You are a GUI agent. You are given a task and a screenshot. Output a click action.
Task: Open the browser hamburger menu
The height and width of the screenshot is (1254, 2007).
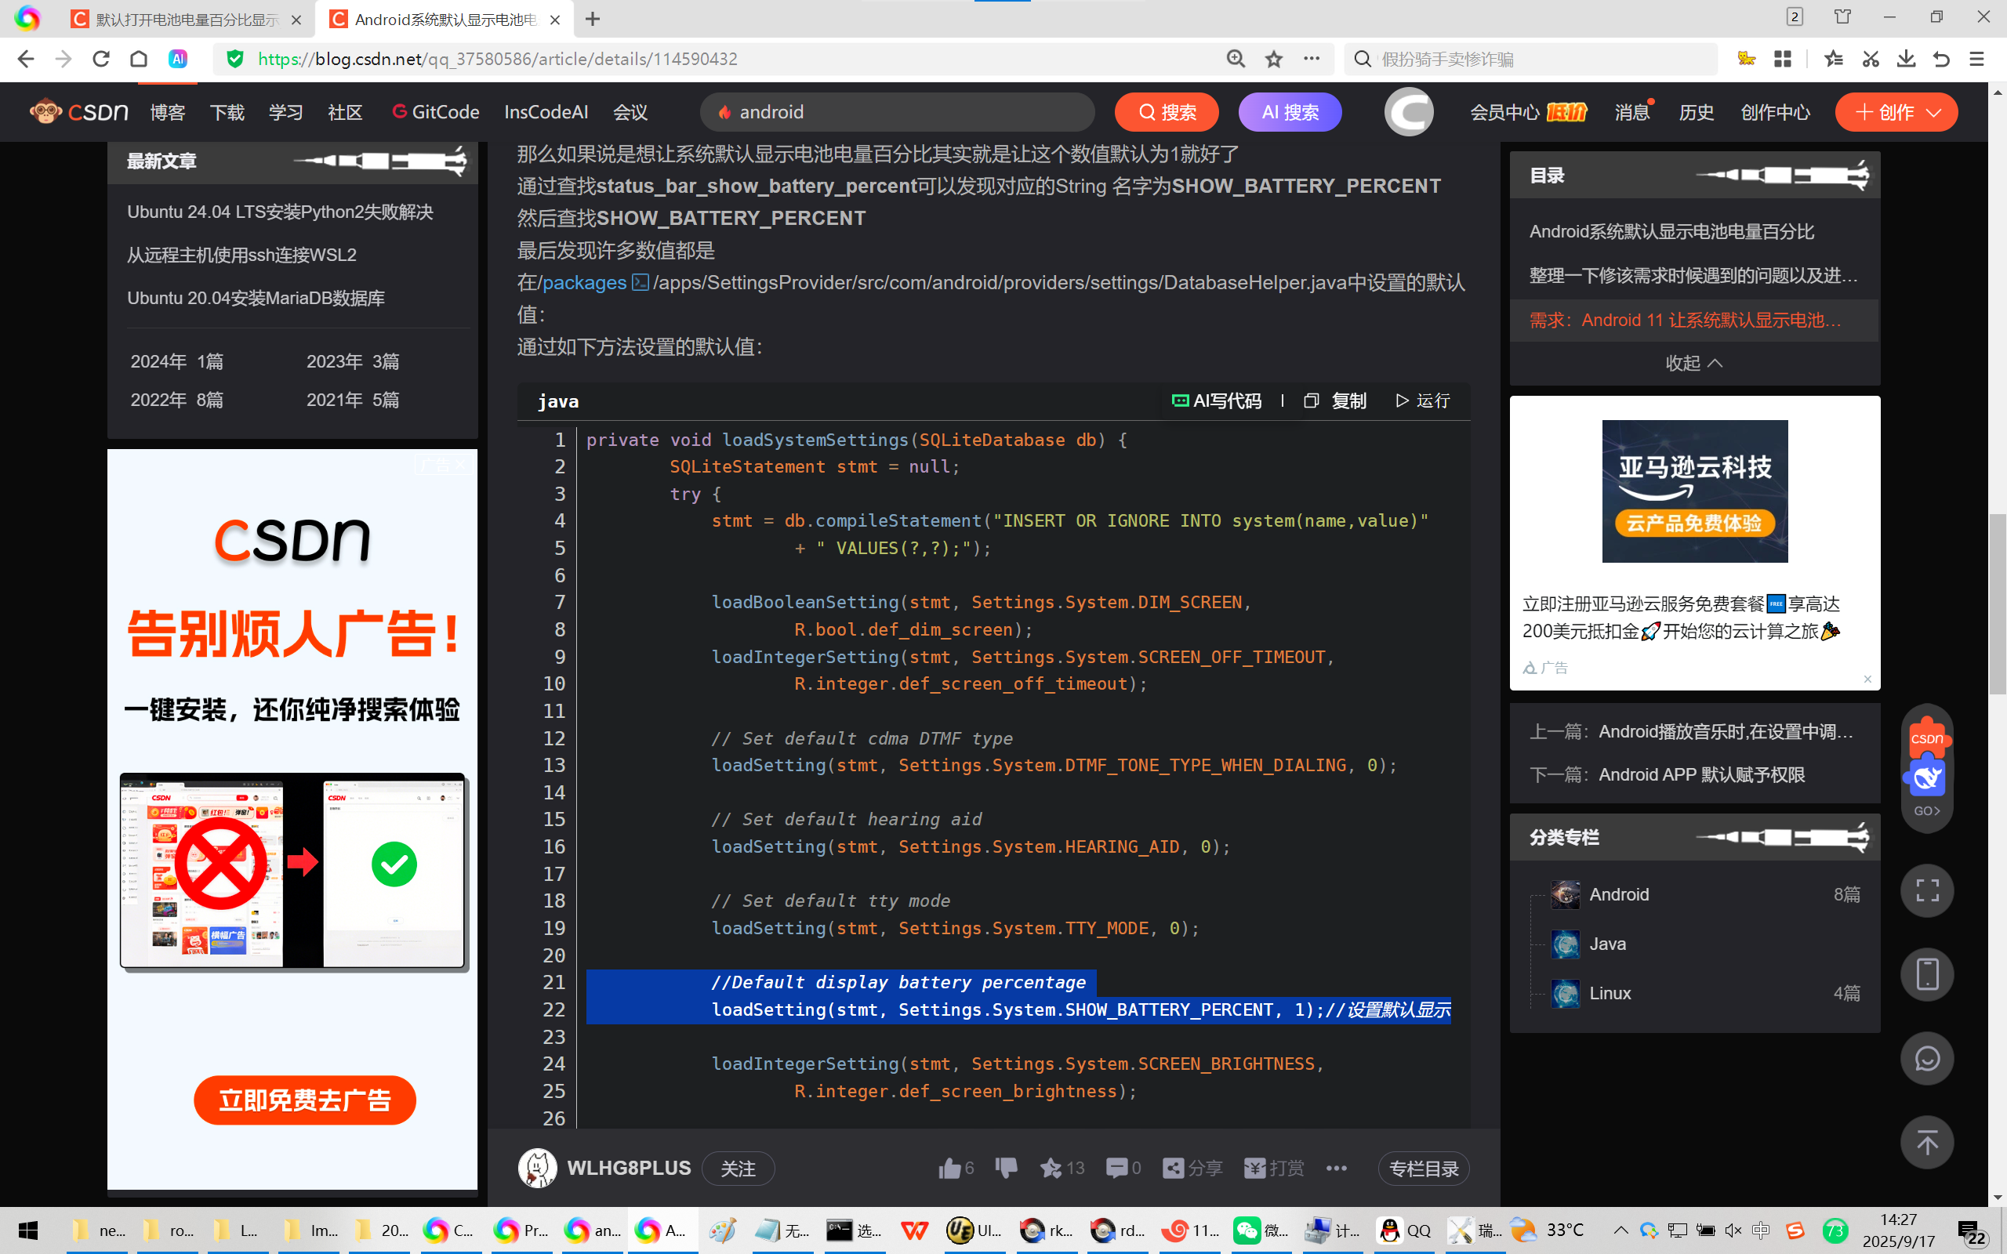1977,59
